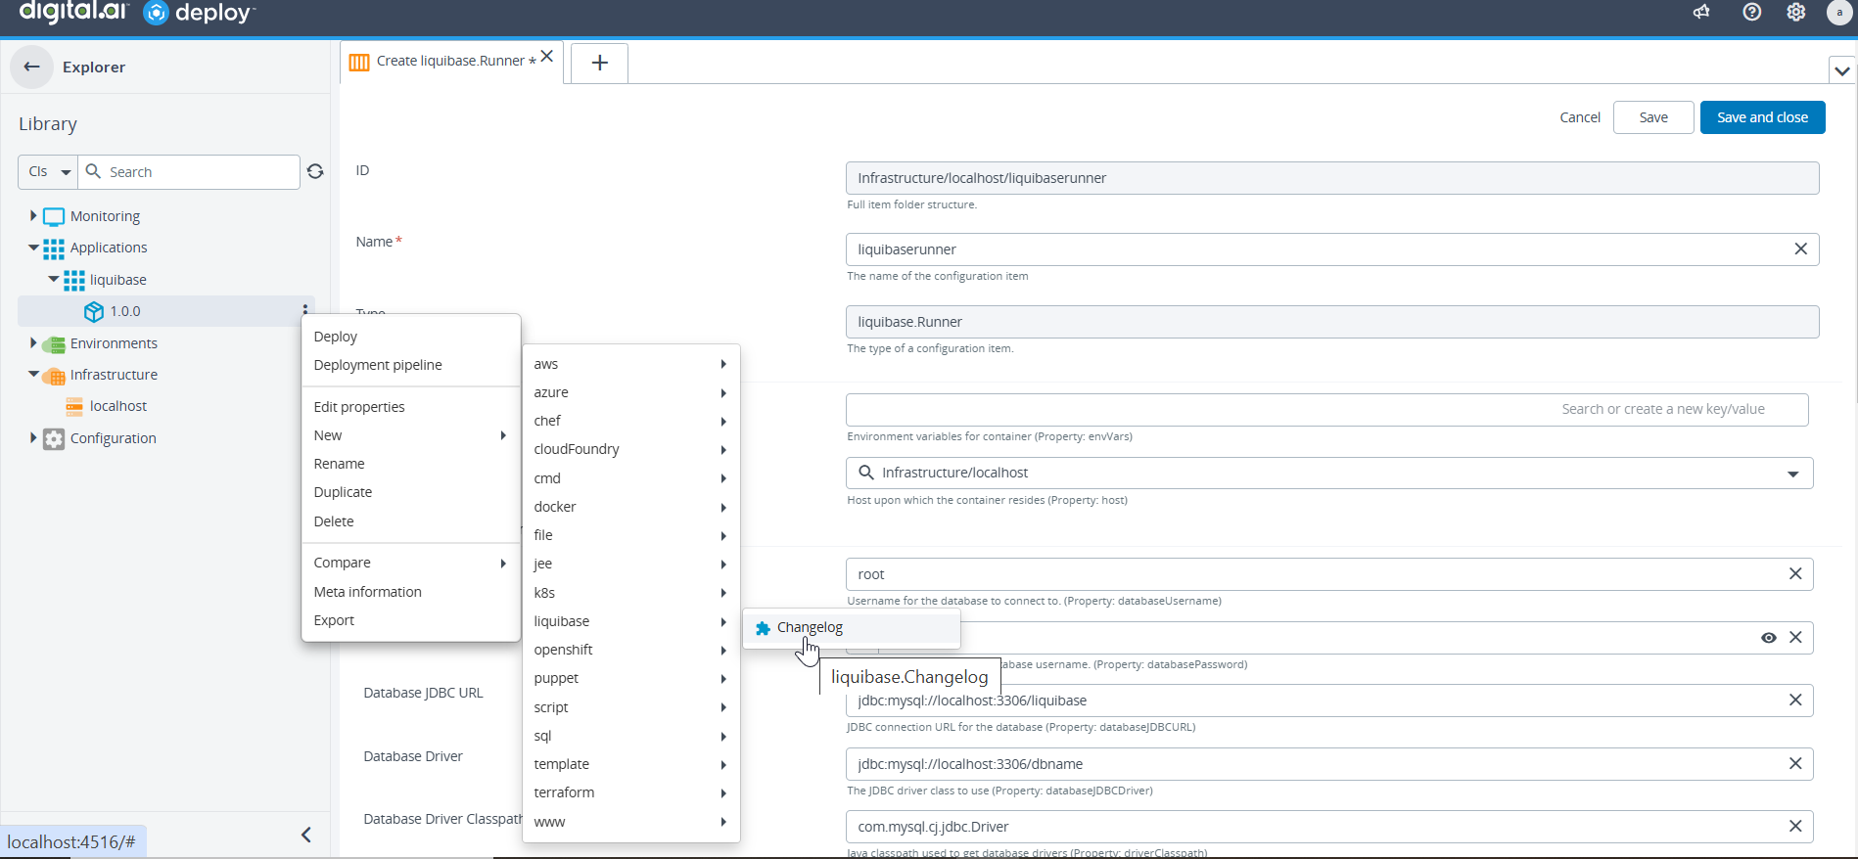Collapse the Applications tree node
1858x859 pixels.
pyautogui.click(x=33, y=248)
